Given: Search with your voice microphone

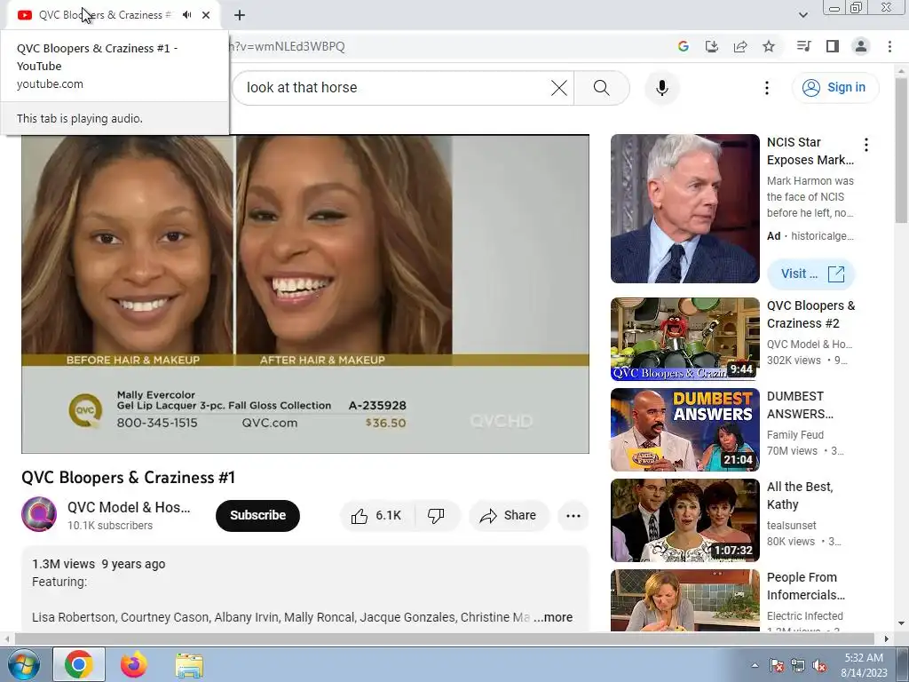Looking at the screenshot, I should tap(662, 88).
